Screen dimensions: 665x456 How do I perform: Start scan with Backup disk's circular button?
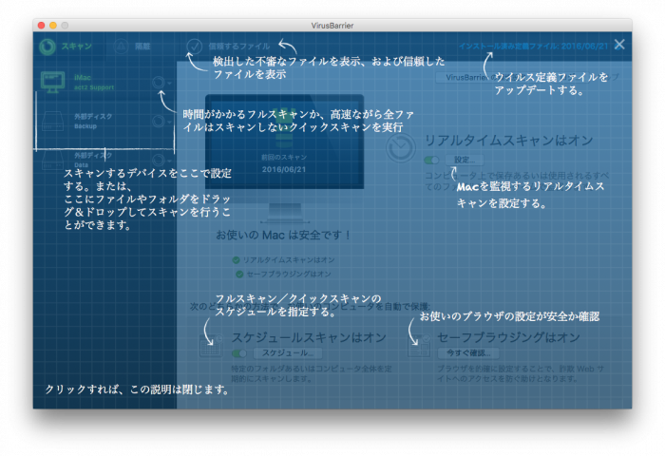[159, 122]
